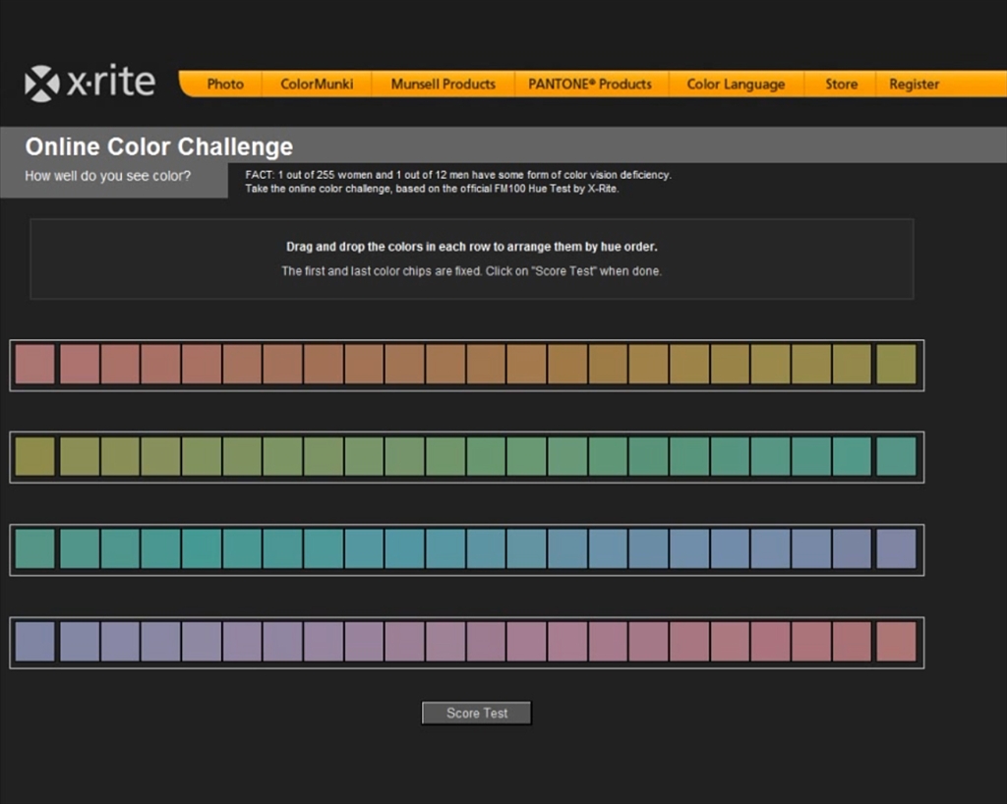Select the first green-teal chip in row three
Viewport: 1007px width, 804px height.
[x=34, y=549]
